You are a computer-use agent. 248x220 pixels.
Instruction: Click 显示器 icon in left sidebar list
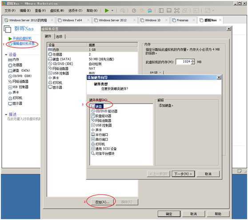click(10, 104)
